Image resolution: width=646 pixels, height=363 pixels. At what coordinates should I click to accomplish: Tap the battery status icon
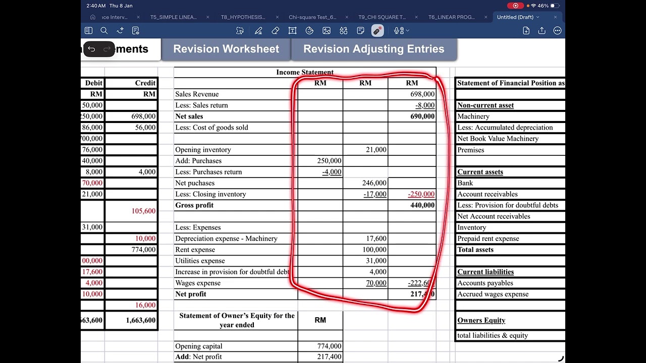(555, 6)
